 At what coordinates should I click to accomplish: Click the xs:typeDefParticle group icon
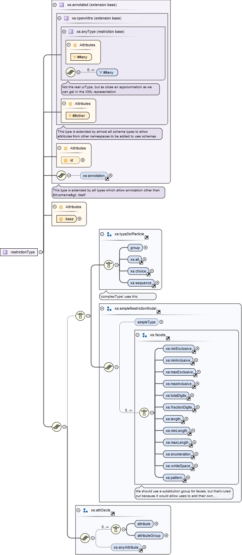point(109,234)
